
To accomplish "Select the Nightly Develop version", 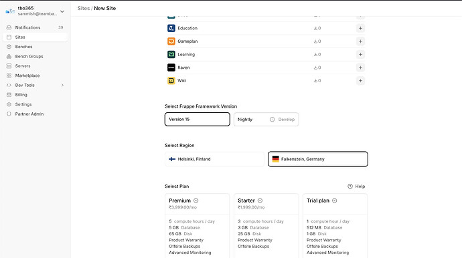I will pyautogui.click(x=266, y=119).
